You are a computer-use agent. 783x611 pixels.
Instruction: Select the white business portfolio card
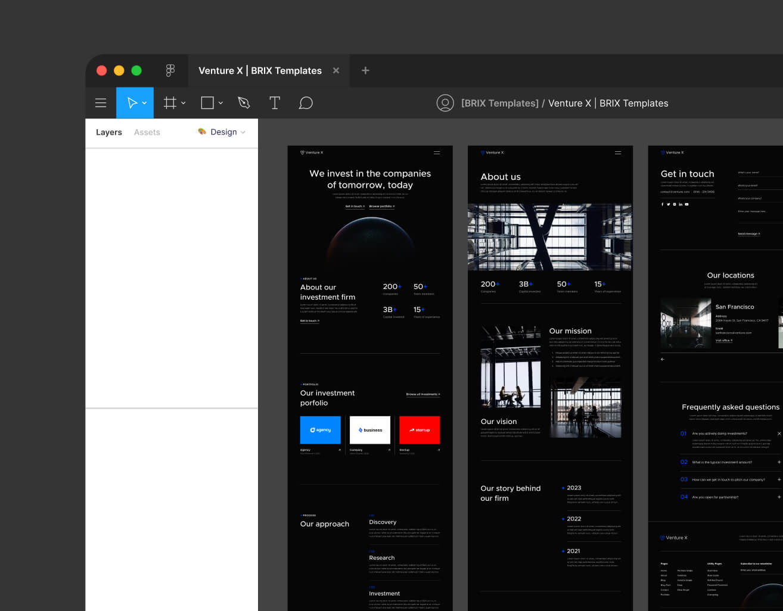(x=370, y=430)
